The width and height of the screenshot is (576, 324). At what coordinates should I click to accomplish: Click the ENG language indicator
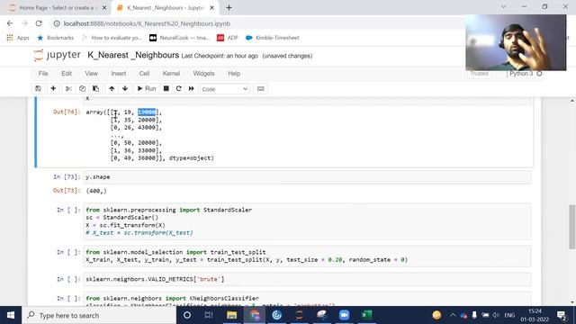point(509,315)
